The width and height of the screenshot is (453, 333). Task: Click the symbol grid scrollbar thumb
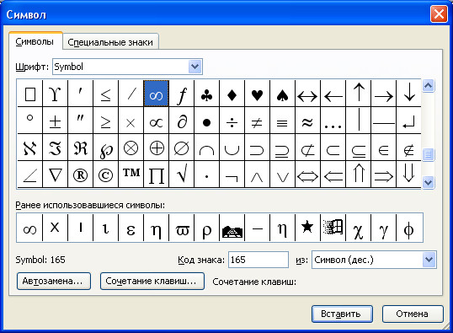click(x=428, y=154)
